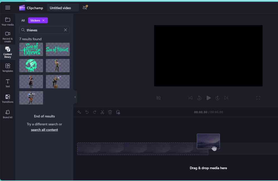
Task: Open the hamburger main menu
Action: click(x=8, y=8)
